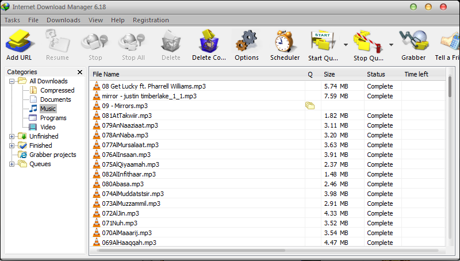Click the horizontal scrollbar of file list
460x261 pixels.
192,251
